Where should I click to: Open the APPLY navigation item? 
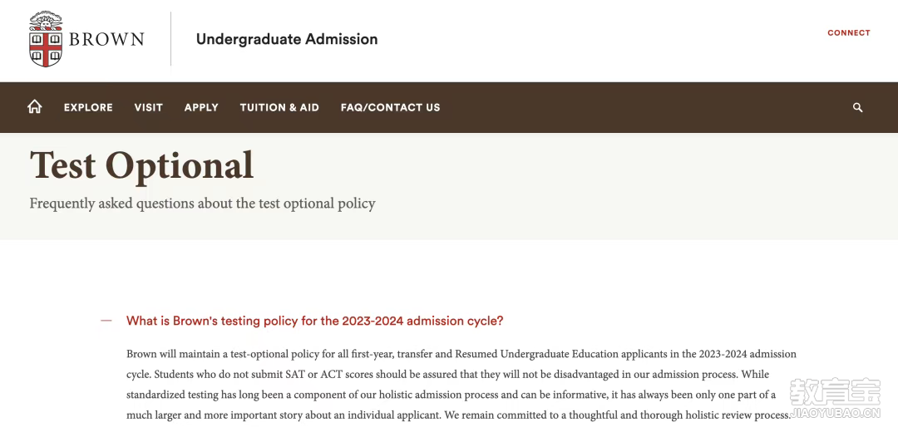click(x=201, y=107)
